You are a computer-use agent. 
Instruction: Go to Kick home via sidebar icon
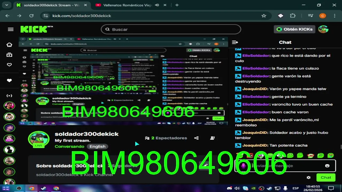[x=9, y=45]
